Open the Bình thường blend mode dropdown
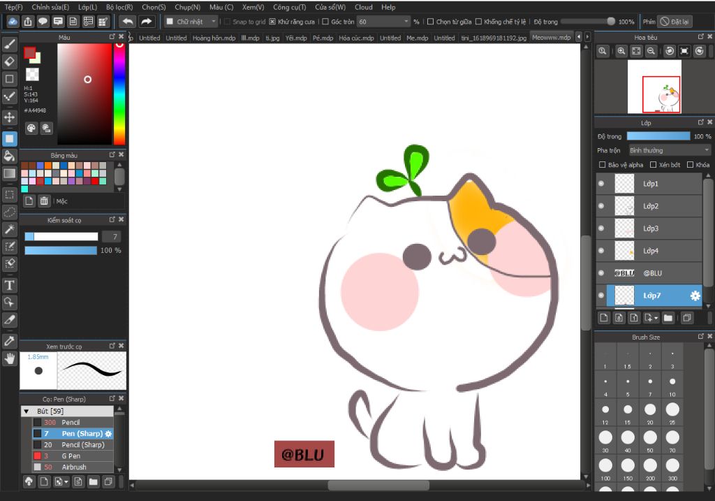The image size is (715, 501). coord(670,150)
